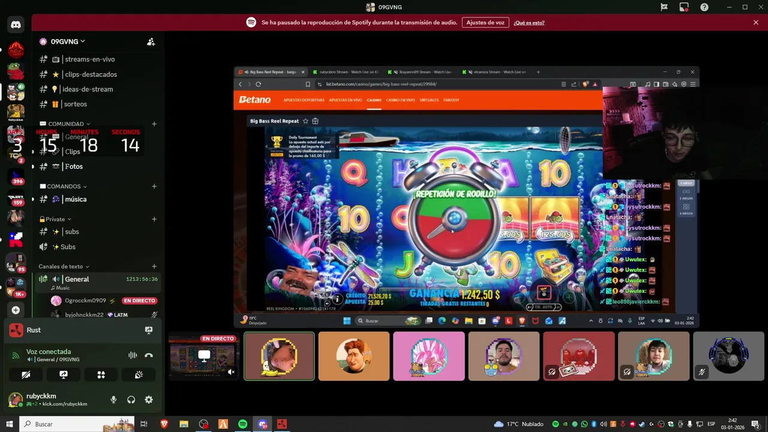Open ¿Qué es esto? link
This screenshot has height=432, width=768.
(x=529, y=23)
